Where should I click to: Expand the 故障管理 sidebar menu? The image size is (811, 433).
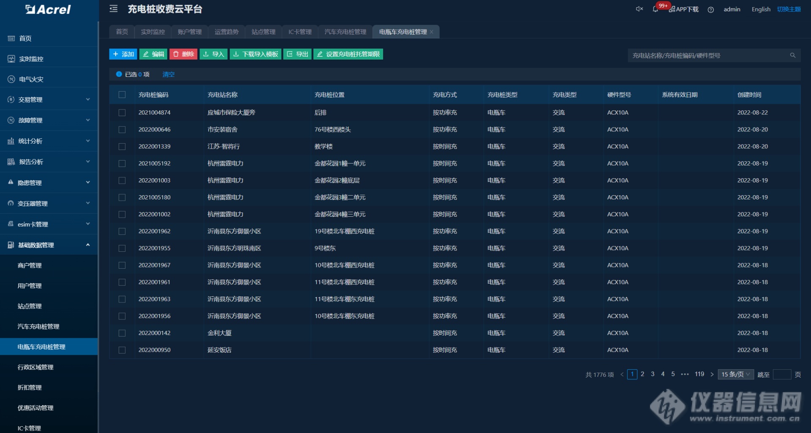point(49,120)
